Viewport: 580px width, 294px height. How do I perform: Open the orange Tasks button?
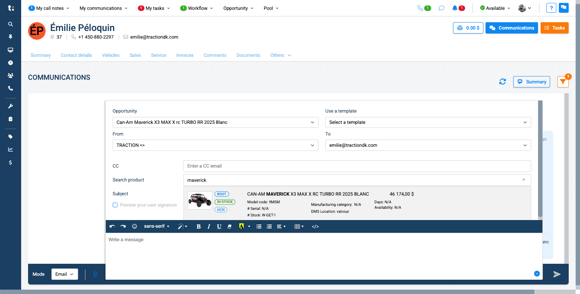[554, 28]
